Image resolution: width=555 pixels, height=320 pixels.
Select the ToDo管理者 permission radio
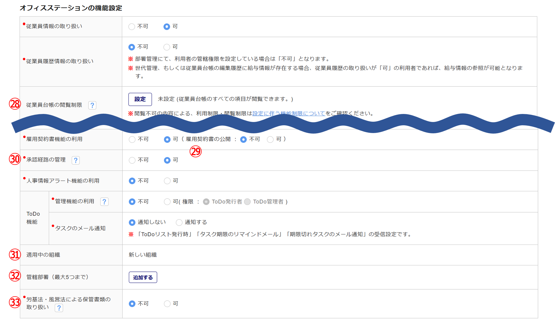pos(247,202)
